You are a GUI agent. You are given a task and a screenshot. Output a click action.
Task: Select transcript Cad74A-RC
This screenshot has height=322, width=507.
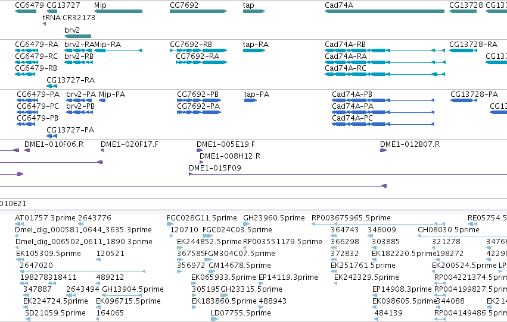385,74
